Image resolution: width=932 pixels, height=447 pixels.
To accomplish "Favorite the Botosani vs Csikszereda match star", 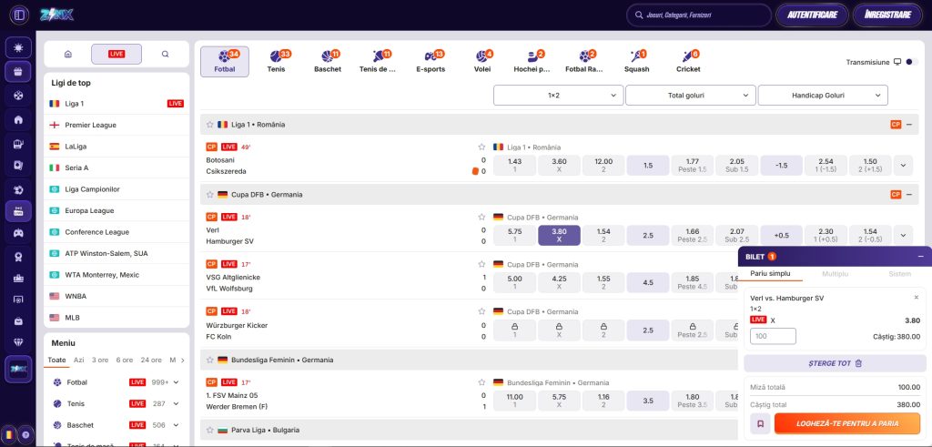I will point(482,147).
